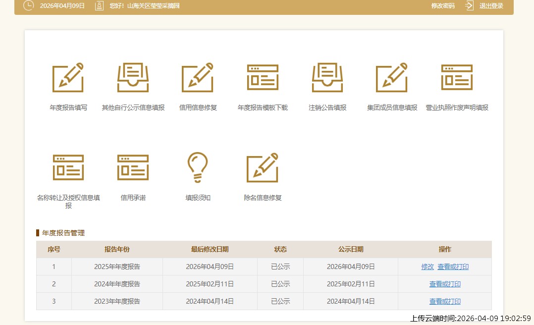Click 修改 on the 2025 annual report row

coord(427,267)
